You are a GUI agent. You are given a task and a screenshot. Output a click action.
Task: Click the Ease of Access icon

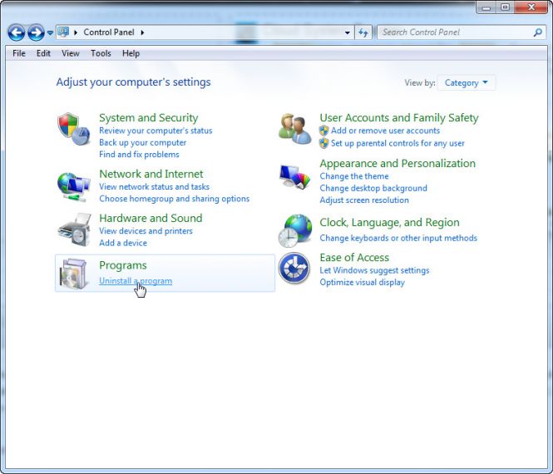(x=294, y=268)
